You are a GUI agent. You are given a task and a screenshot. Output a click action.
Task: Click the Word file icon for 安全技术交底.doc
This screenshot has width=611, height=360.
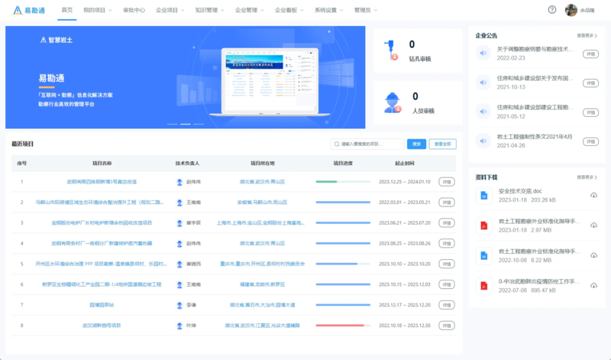(484, 196)
